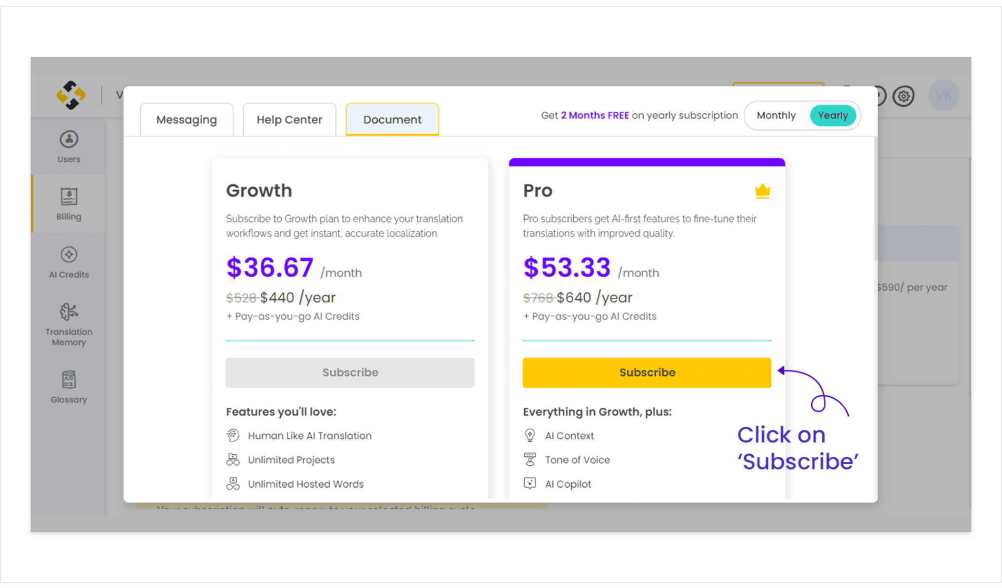Subscribe to the Growth plan

[350, 372]
